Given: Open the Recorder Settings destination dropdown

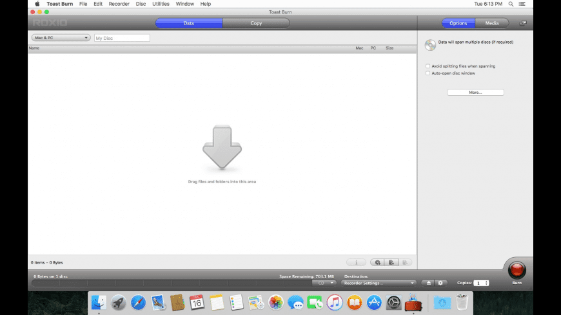Looking at the screenshot, I should pyautogui.click(x=379, y=283).
